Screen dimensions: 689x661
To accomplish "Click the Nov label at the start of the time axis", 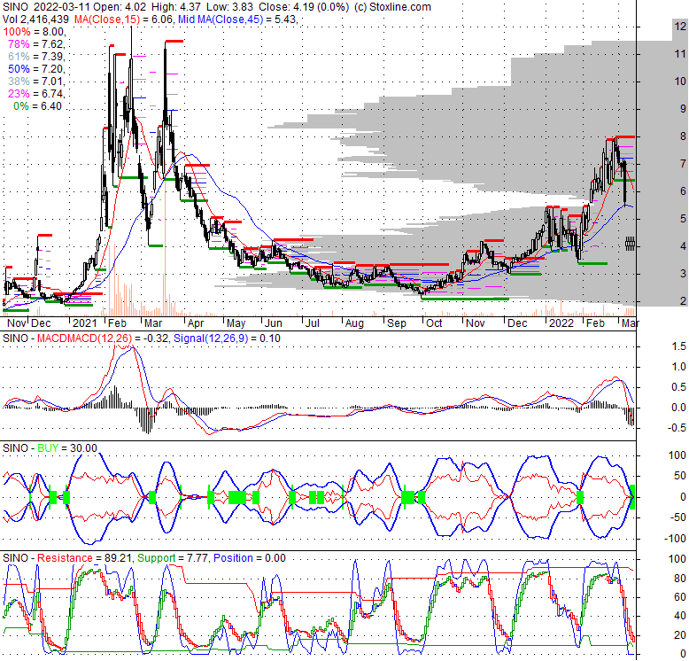I will click(x=17, y=323).
